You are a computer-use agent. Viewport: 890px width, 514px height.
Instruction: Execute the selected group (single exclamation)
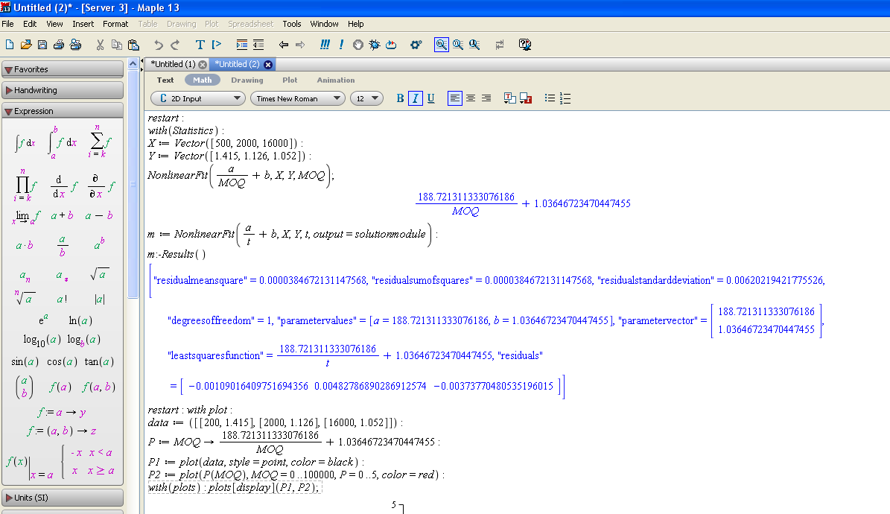coord(341,45)
